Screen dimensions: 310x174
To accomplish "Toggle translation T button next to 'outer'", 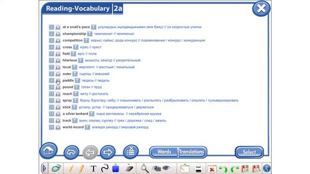I will pos(75,74).
